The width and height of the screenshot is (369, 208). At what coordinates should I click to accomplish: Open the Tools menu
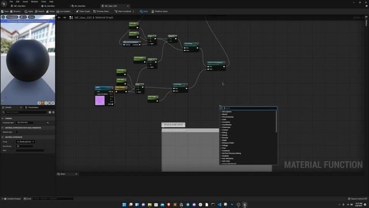(x=44, y=2)
